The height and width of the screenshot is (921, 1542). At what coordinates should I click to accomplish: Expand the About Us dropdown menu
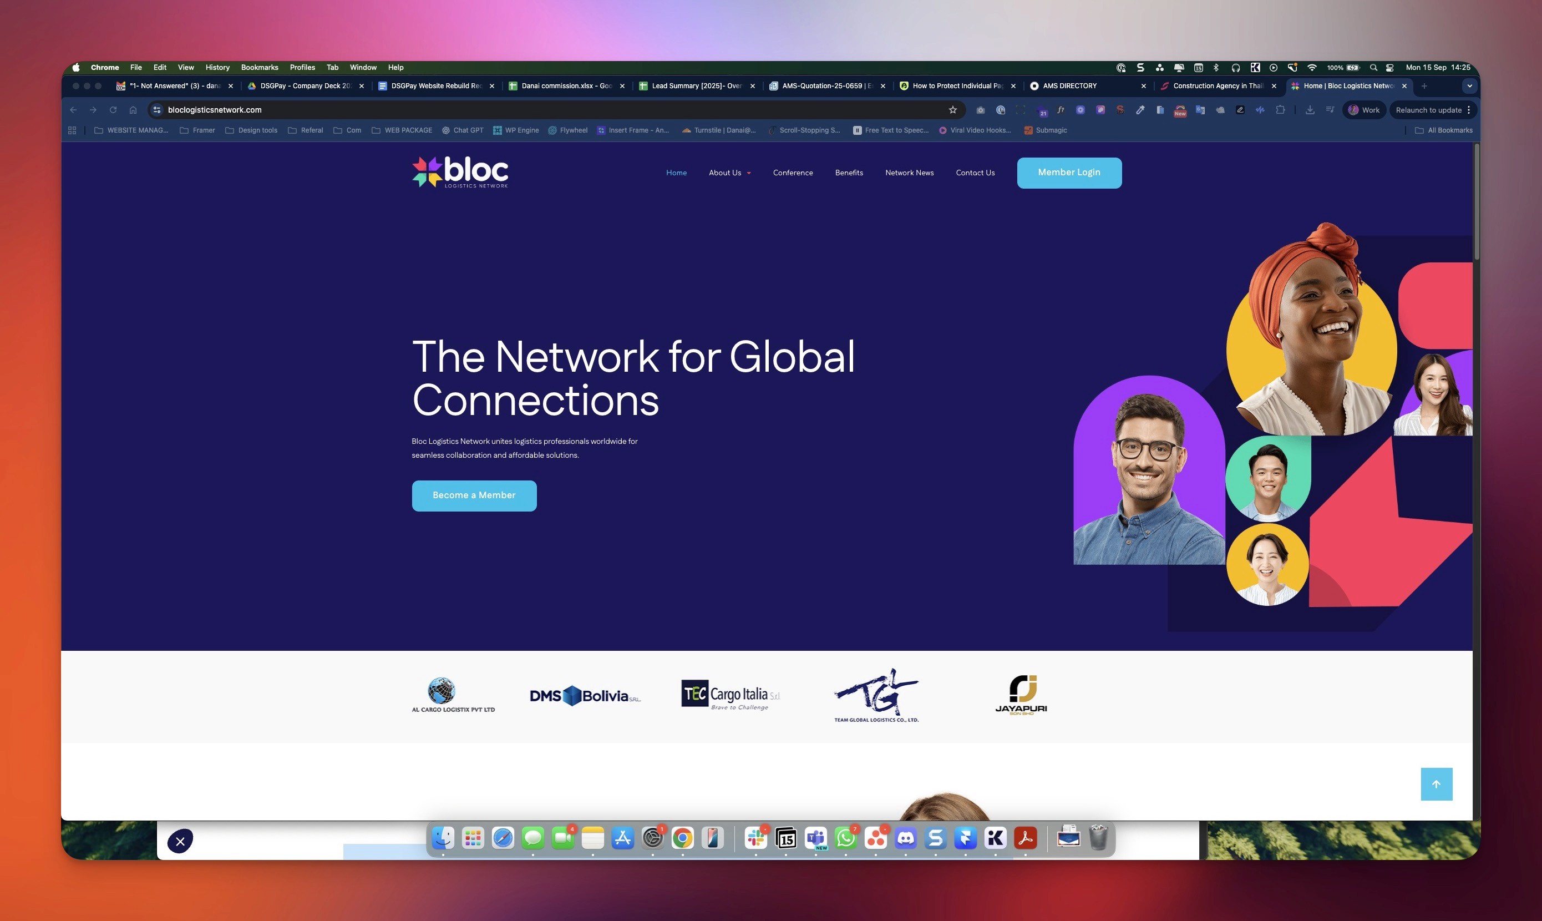coord(729,173)
